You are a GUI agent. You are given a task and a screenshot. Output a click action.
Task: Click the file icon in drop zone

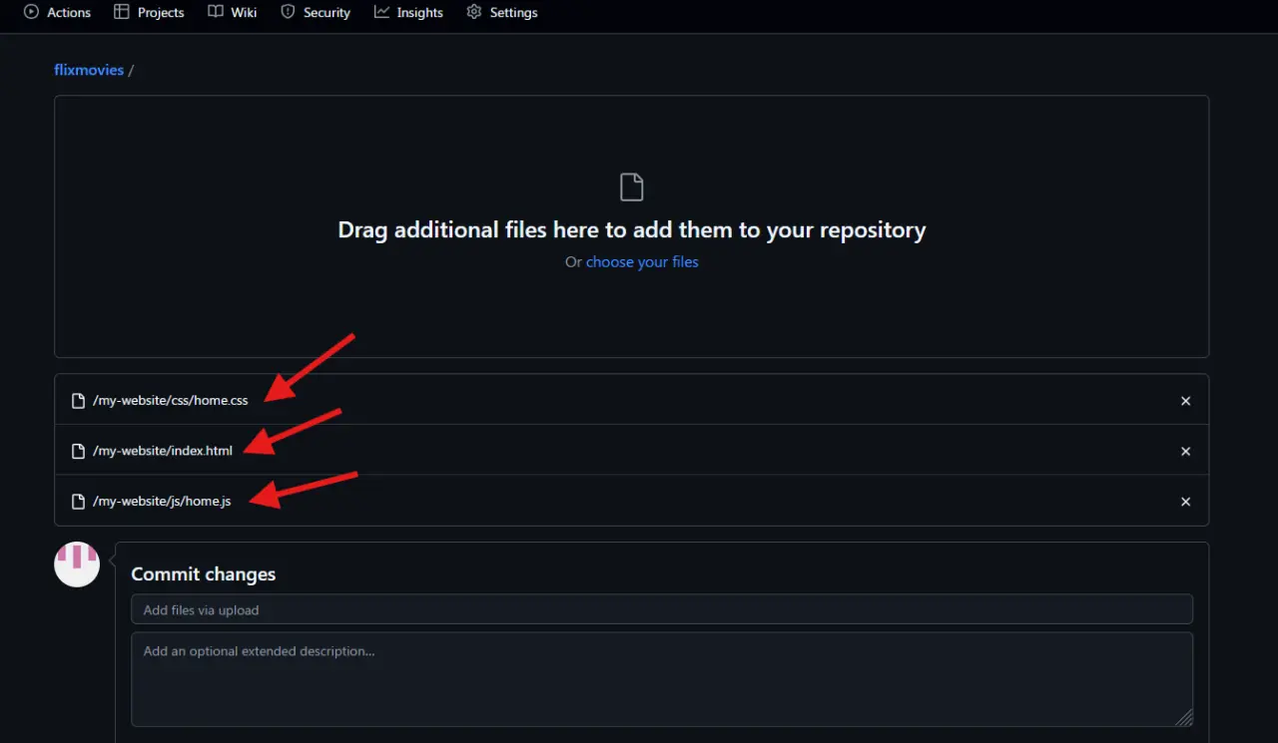[632, 186]
